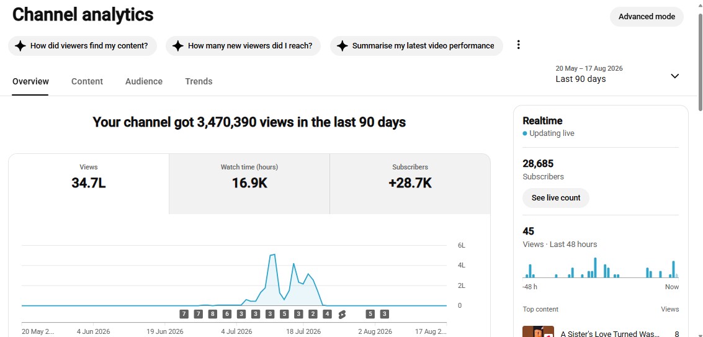Viewport: 703px width, 337px height.
Task: Click the Advanced mode button
Action: click(647, 17)
